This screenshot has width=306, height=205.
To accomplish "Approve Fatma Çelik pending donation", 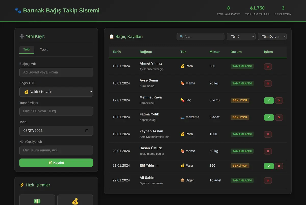I will (x=269, y=117).
